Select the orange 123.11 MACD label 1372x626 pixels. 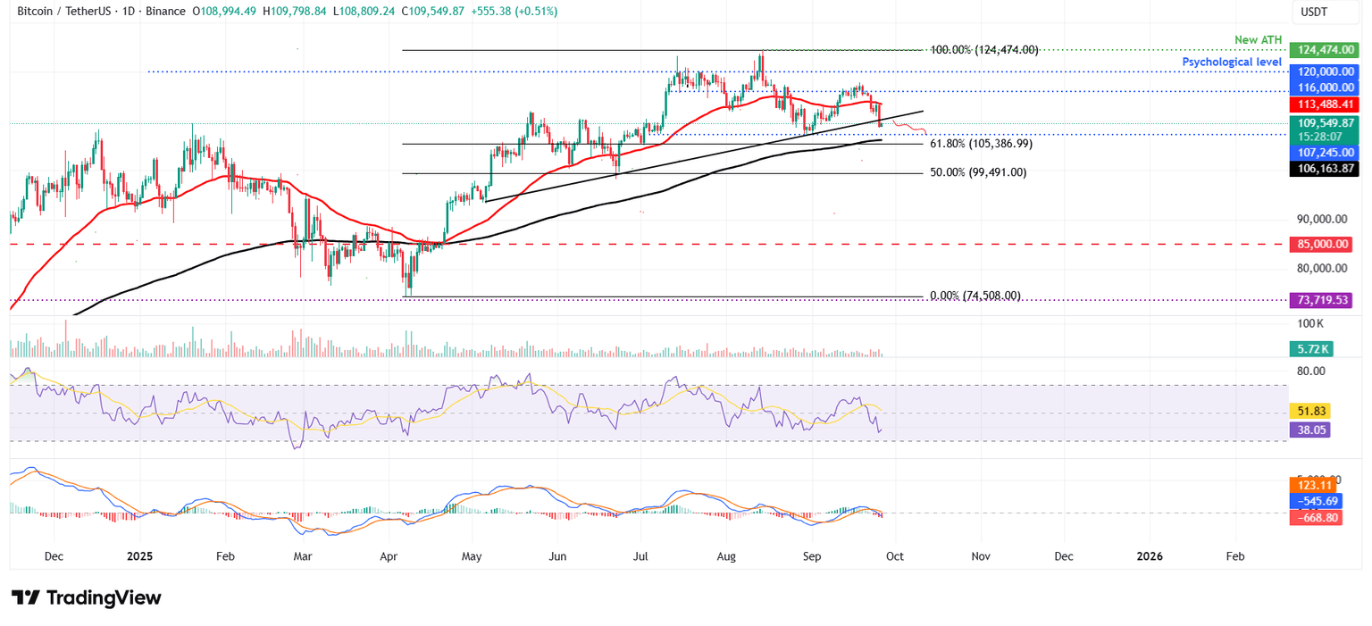coord(1315,483)
